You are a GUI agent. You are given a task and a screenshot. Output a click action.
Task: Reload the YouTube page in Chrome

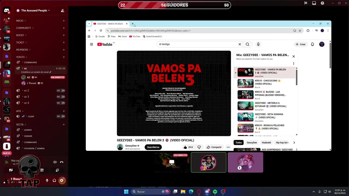point(101,30)
